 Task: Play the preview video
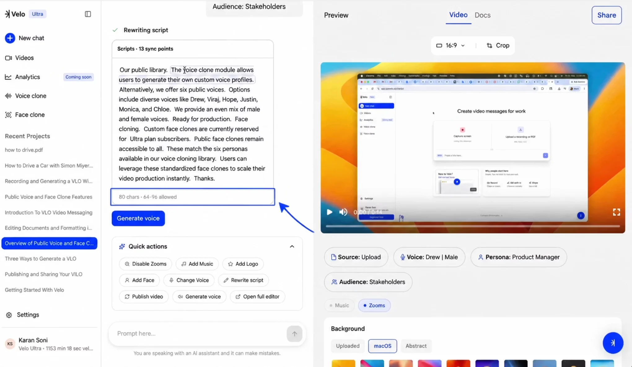point(329,212)
